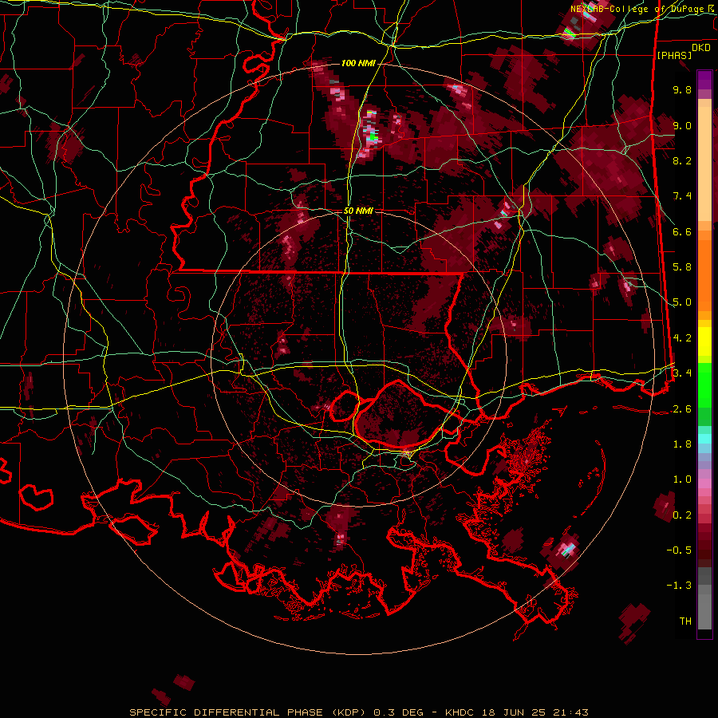718x718 pixels.
Task: Select the 0.2 value on the color scale
Action: [x=682, y=515]
